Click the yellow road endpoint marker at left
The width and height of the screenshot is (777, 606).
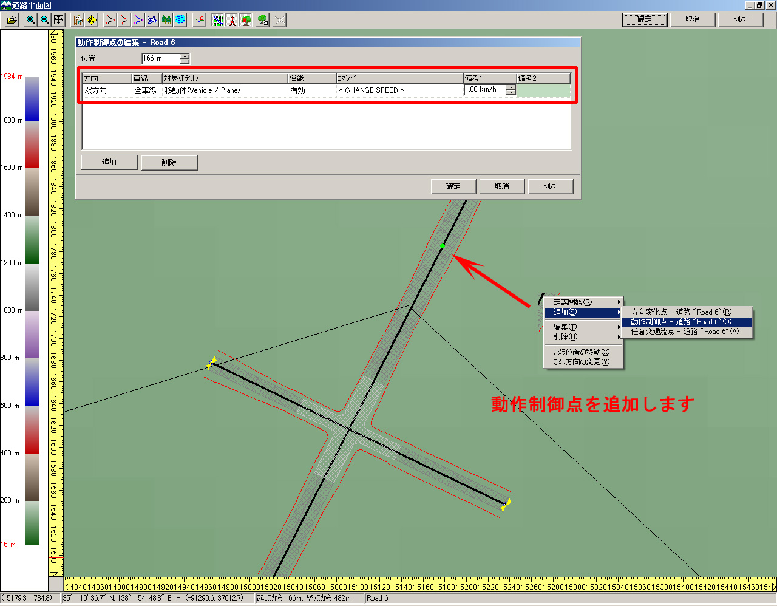211,363
